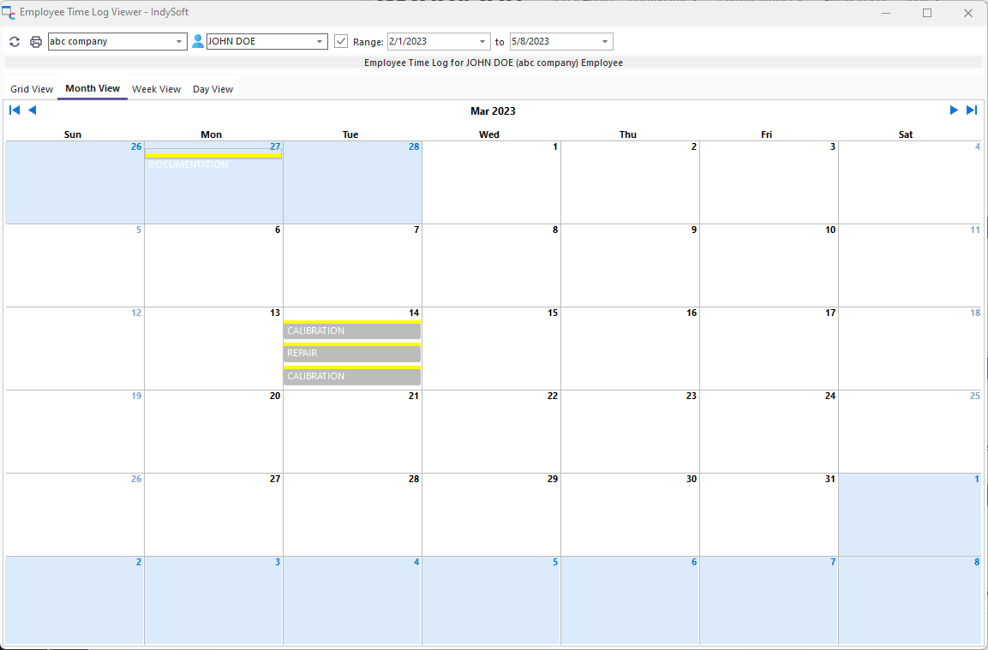Switch to the Day View tab

coord(213,89)
